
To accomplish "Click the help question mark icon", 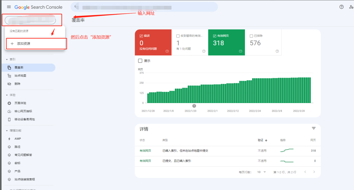I will click(341, 7).
